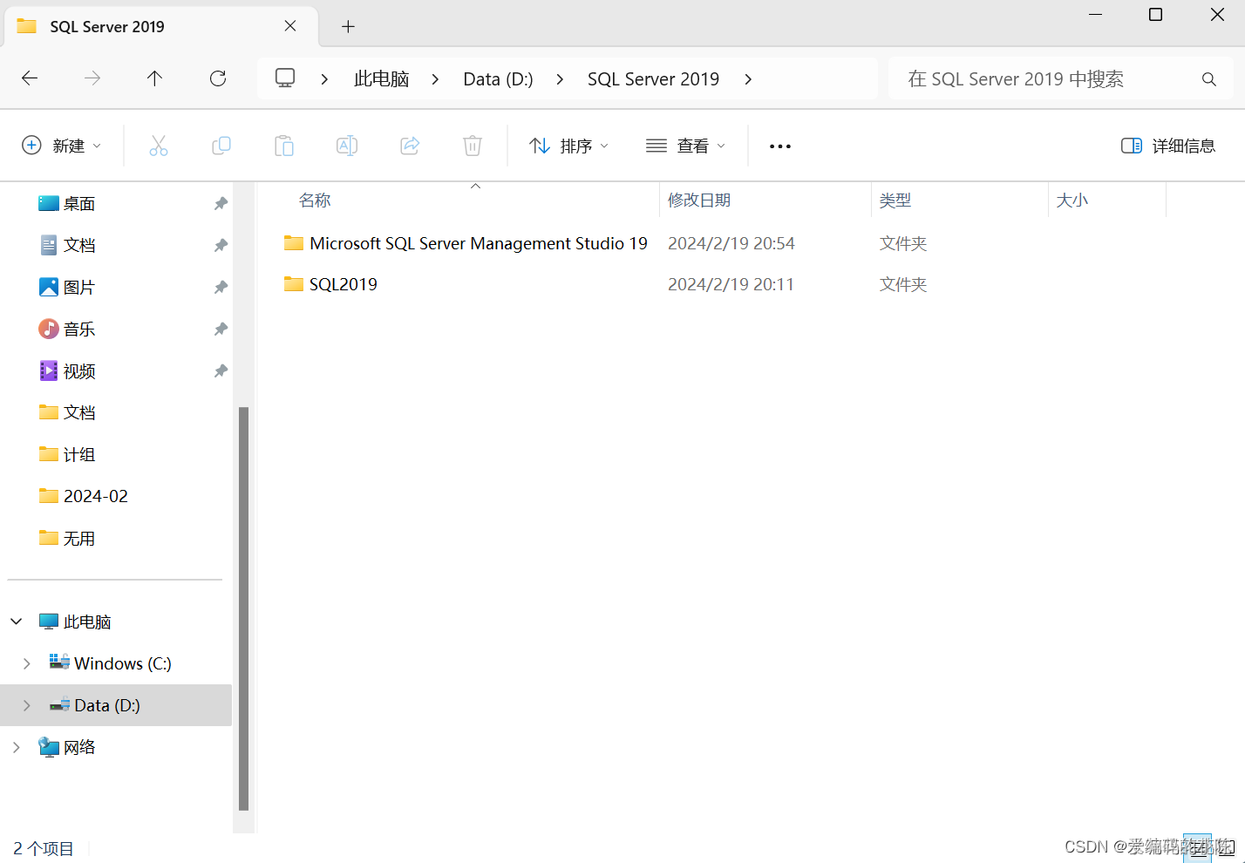Click the 2 个项目 status text
Image resolution: width=1245 pixels, height=863 pixels.
(44, 848)
